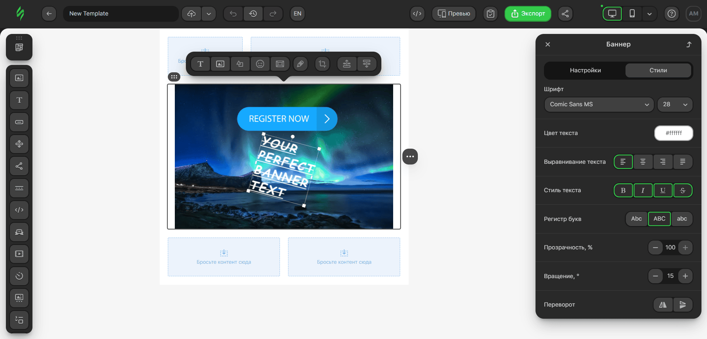707x339 pixels.
Task: Toggle strikethrough text style
Action: pos(683,190)
